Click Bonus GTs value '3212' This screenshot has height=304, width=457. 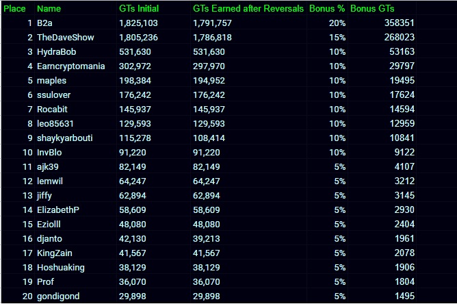(x=404, y=181)
